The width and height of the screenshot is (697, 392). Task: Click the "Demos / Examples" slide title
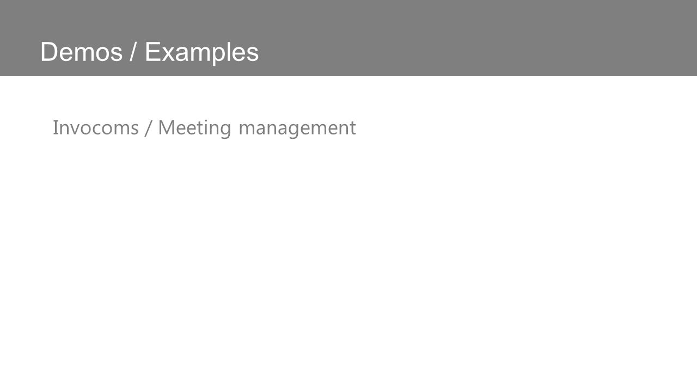(149, 52)
